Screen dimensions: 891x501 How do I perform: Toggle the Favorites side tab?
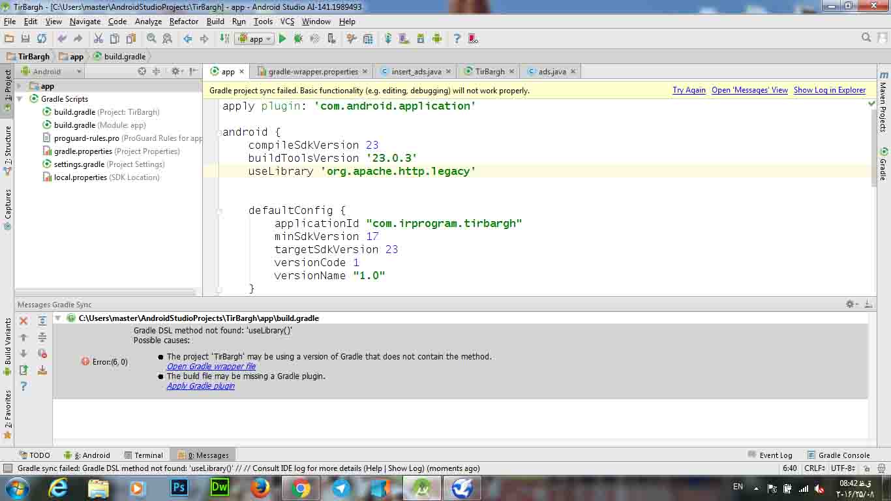pos(7,414)
